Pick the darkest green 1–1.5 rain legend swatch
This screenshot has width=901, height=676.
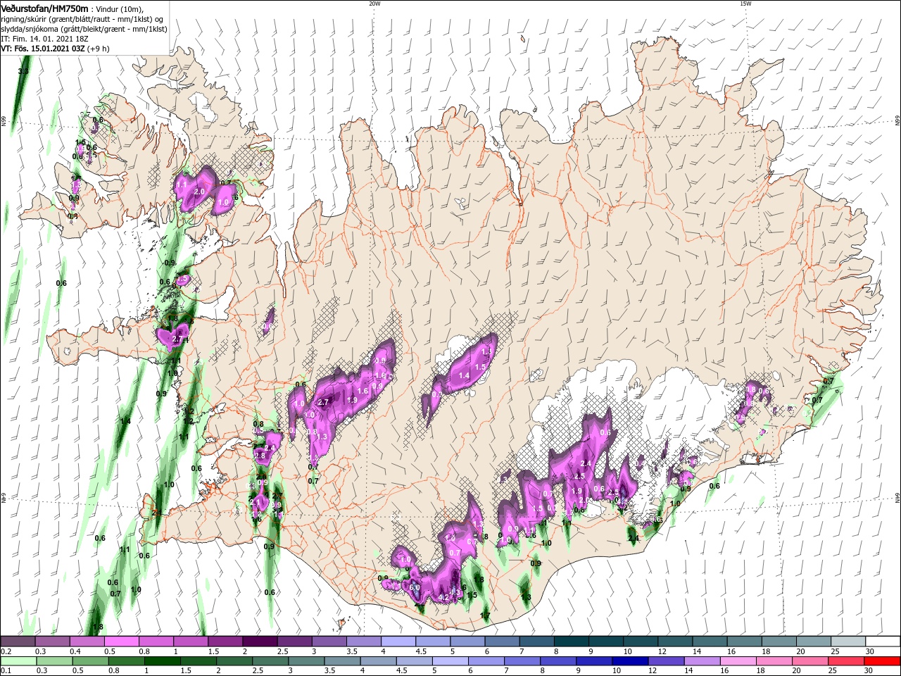[162, 661]
